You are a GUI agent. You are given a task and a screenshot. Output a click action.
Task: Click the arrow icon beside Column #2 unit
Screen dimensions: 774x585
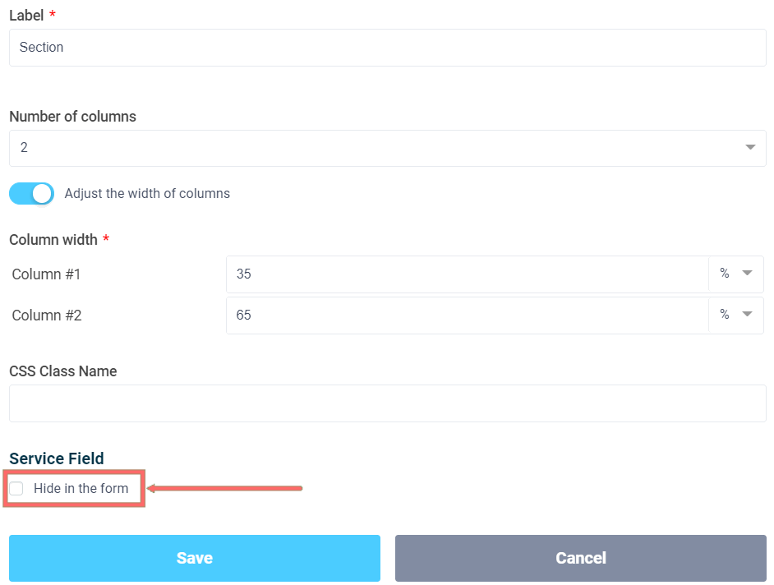(x=747, y=316)
